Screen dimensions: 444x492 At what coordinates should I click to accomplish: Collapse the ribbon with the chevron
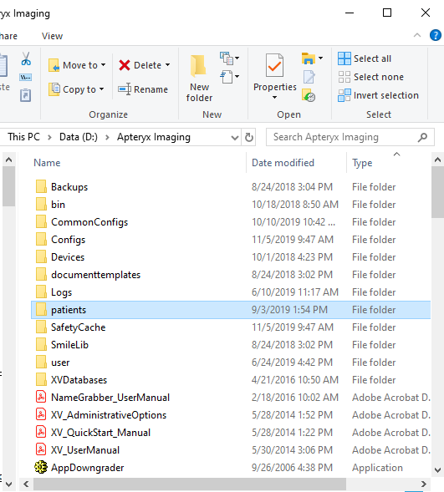(x=417, y=35)
